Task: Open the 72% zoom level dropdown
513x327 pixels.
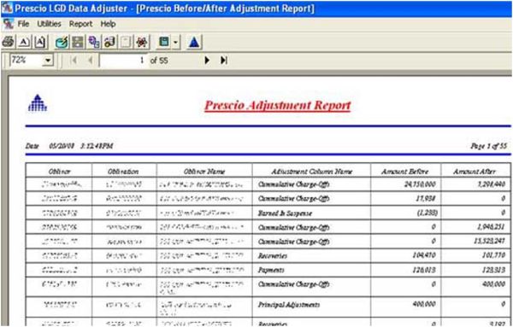Action: tap(49, 61)
